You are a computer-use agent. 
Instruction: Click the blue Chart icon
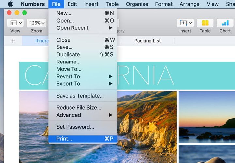(225, 23)
